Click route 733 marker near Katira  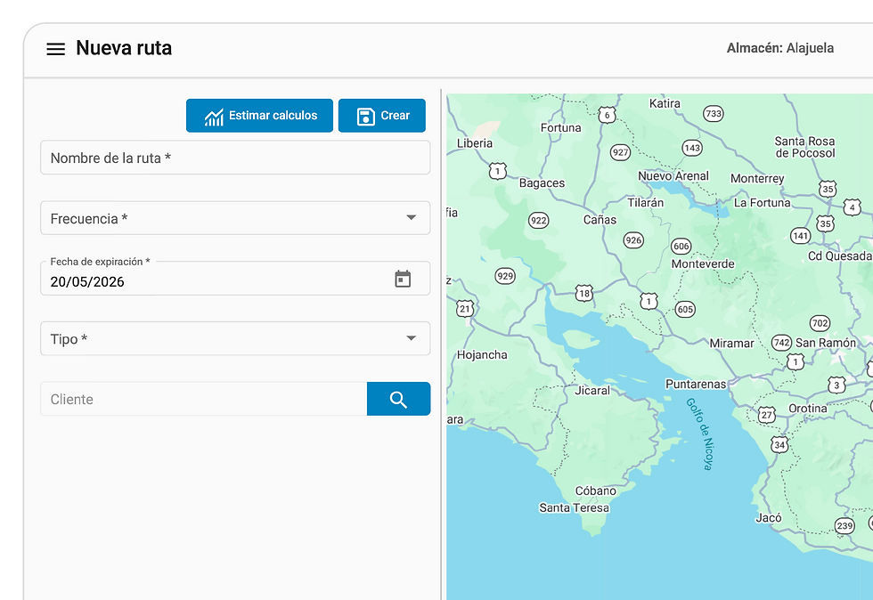point(714,114)
